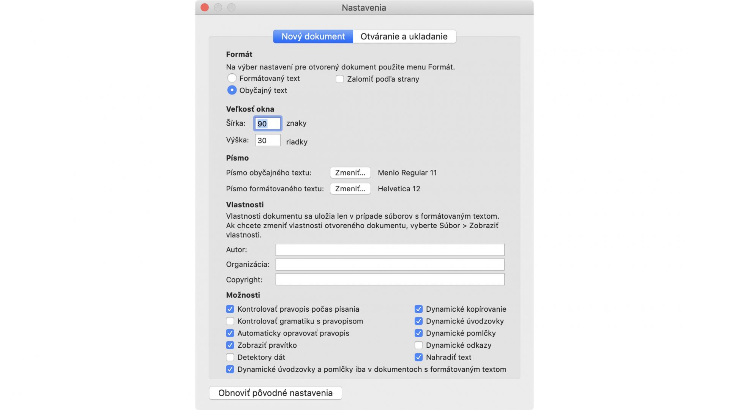The height and width of the screenshot is (410, 729).
Task: Click the Šírka width input field
Action: pos(268,123)
